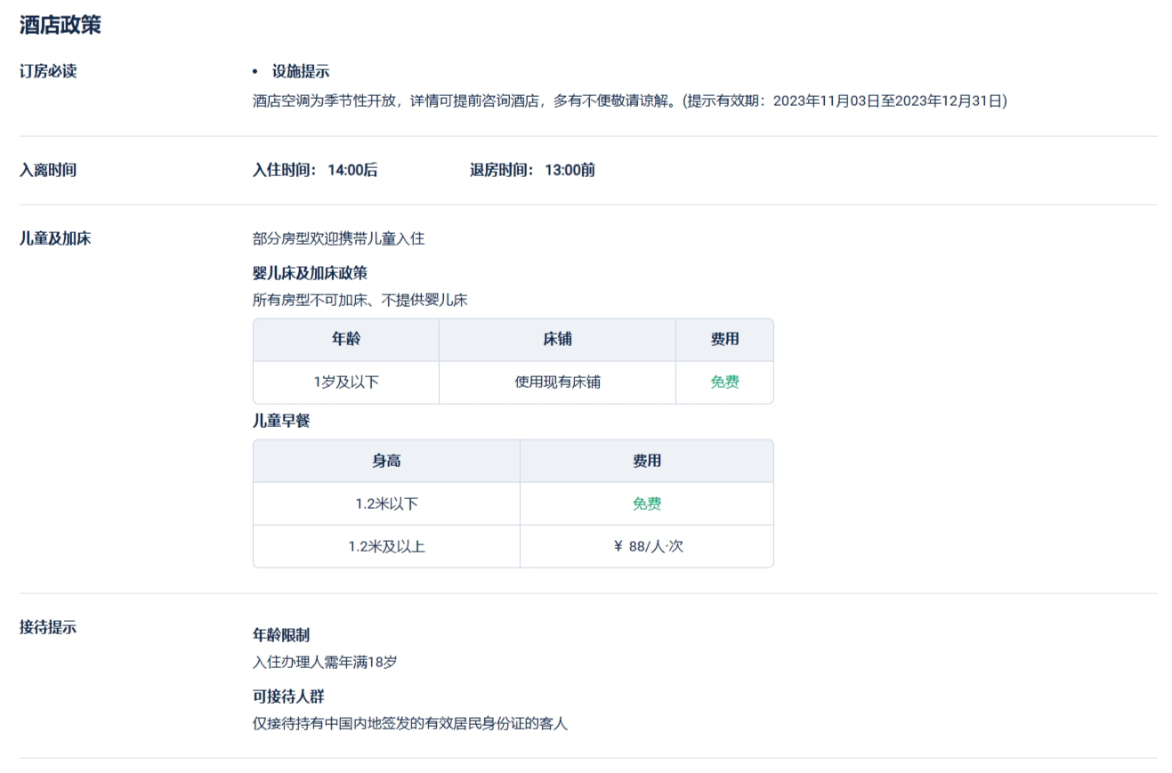Click the 床铺 column header

click(557, 340)
